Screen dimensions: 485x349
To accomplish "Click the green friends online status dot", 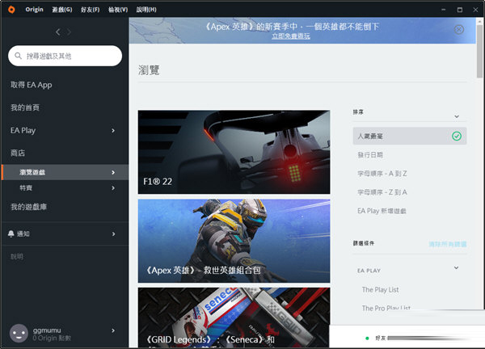I will [367, 338].
